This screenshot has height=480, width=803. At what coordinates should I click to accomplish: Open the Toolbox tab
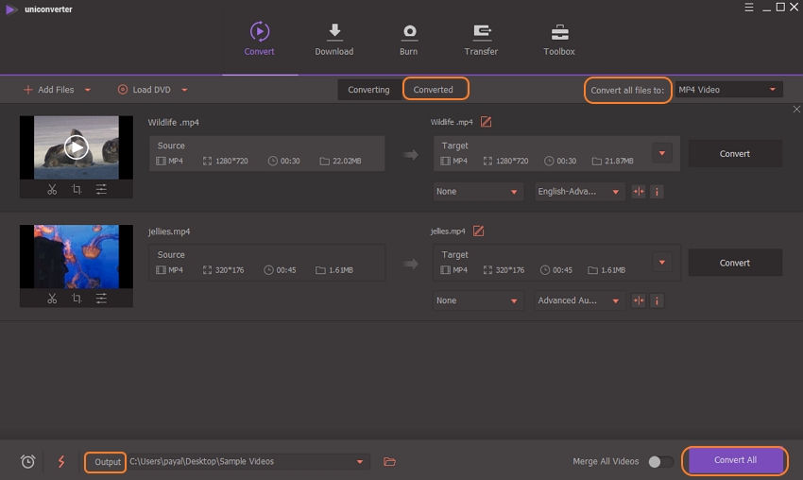[558, 40]
